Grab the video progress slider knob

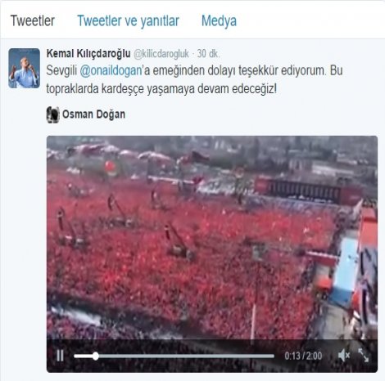95,356
